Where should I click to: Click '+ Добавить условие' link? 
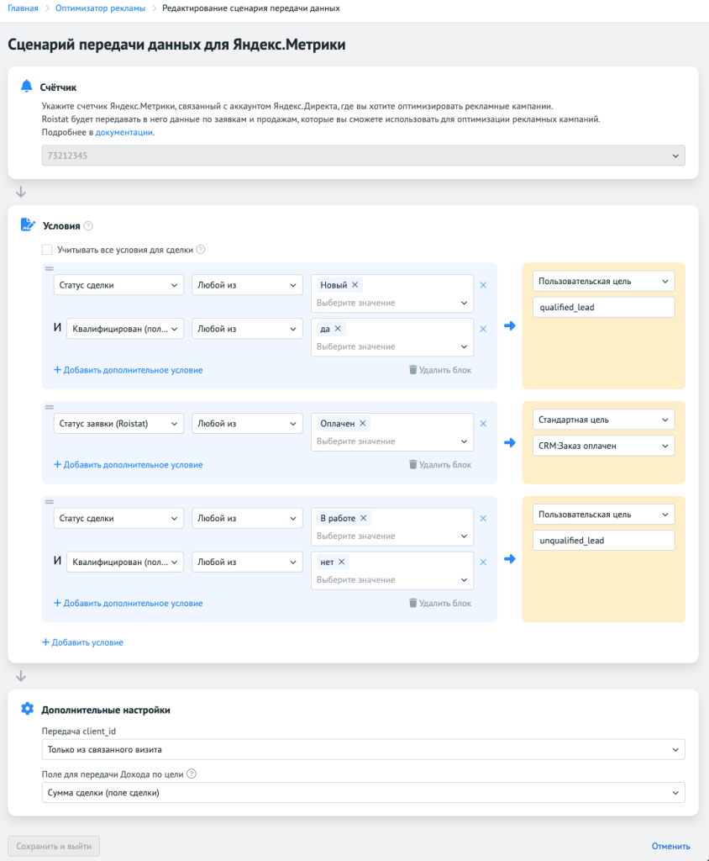tap(83, 642)
